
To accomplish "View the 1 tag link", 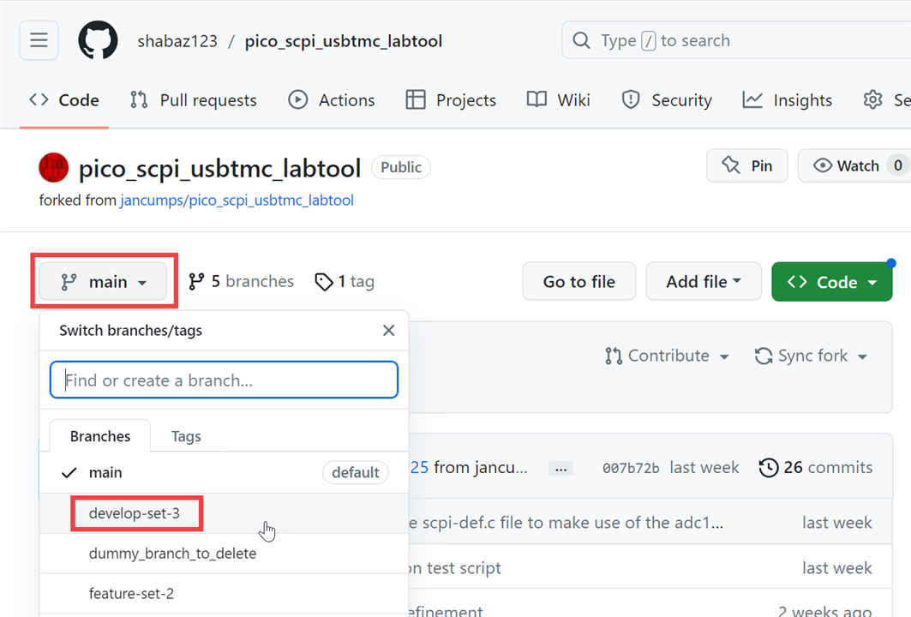I will [345, 282].
